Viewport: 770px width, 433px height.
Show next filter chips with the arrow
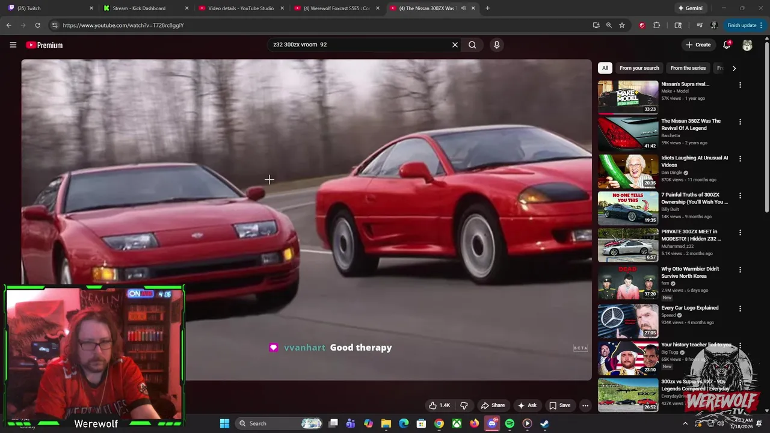(x=734, y=68)
